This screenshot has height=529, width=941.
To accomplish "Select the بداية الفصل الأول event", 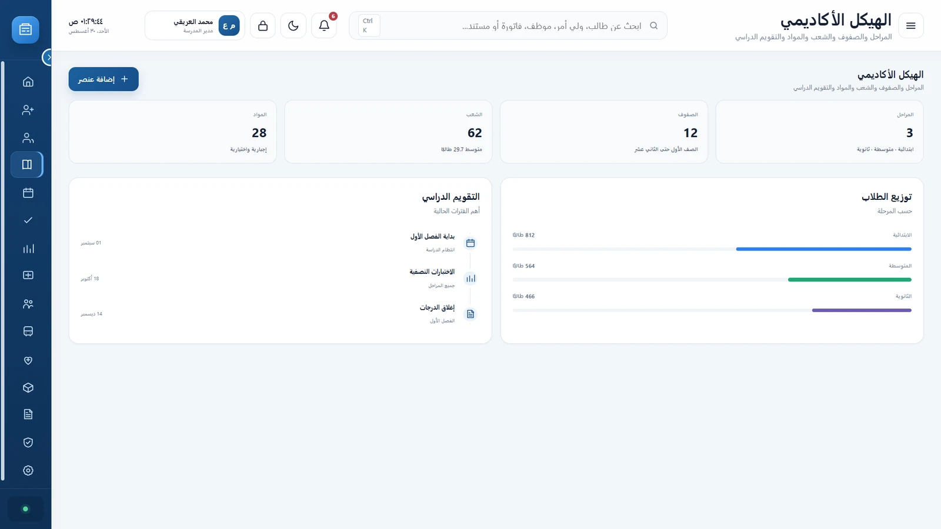I will pos(279,243).
